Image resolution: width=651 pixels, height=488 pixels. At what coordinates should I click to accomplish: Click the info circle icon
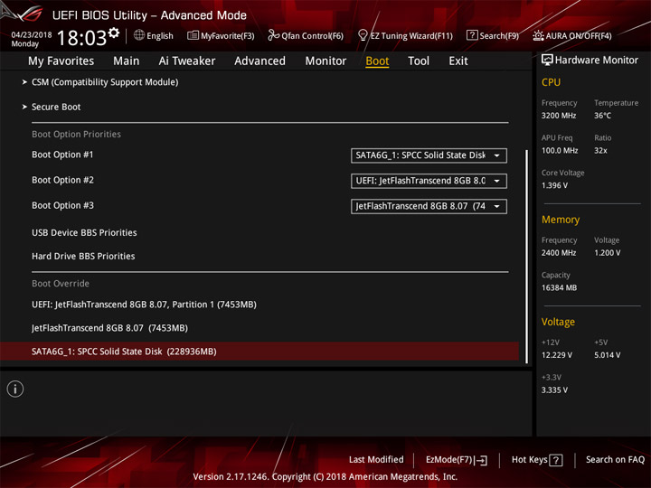pos(15,389)
